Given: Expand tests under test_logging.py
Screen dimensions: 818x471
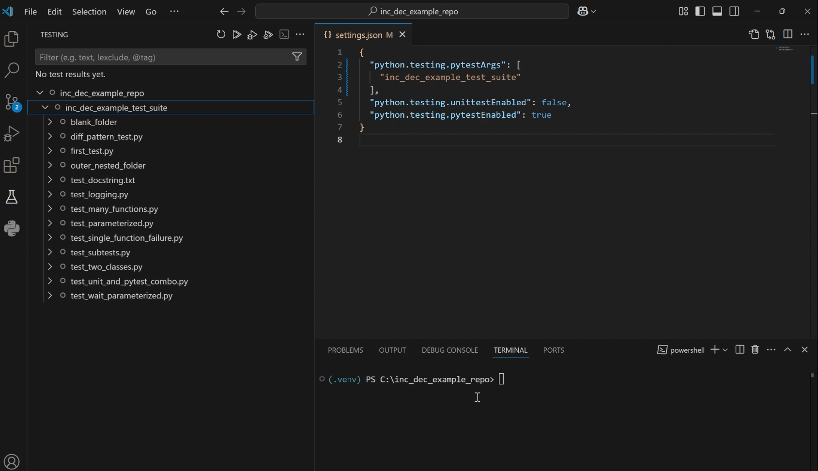Looking at the screenshot, I should [x=50, y=195].
